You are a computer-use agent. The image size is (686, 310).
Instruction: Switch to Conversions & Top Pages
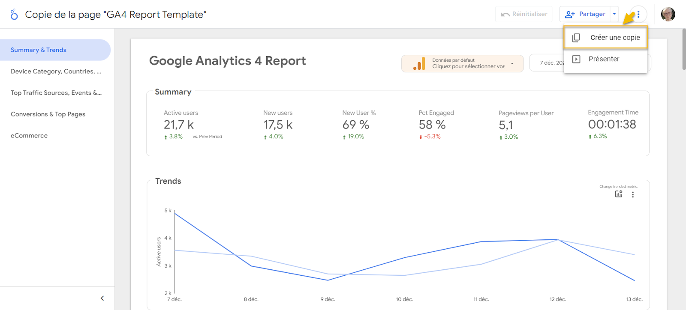[x=55, y=114]
